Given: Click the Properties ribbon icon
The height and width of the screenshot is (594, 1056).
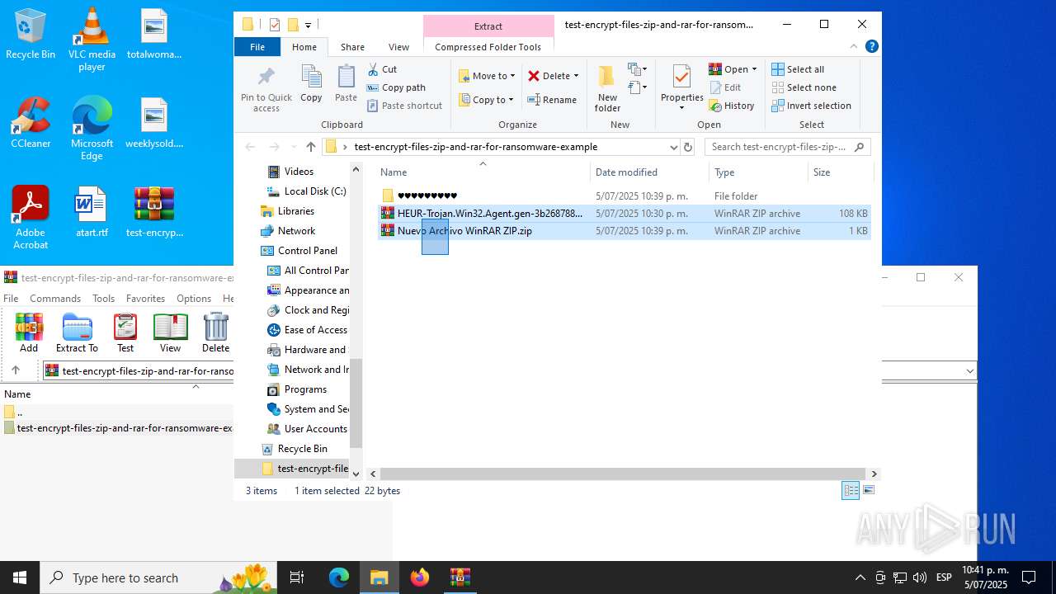Looking at the screenshot, I should [681, 87].
